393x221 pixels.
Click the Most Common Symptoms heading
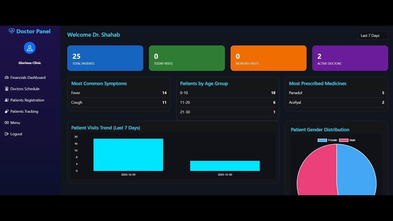click(x=99, y=83)
